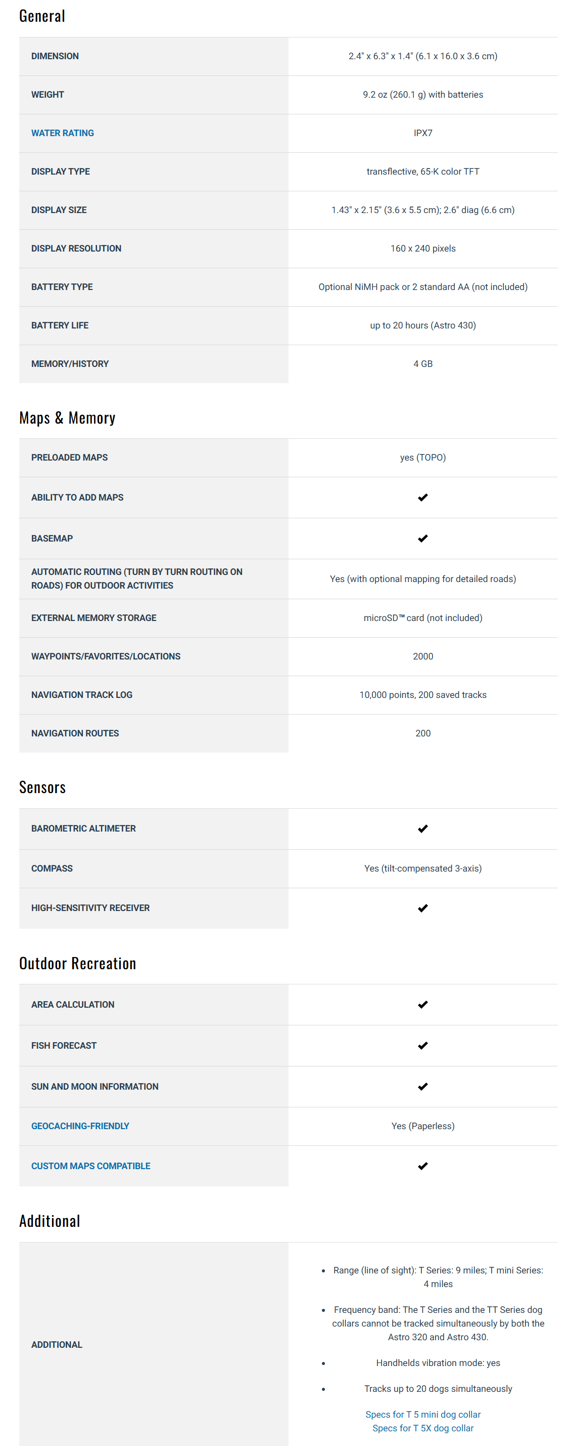Open the Geocaching-Friendly link
This screenshot has width=570, height=1446.
(80, 1126)
